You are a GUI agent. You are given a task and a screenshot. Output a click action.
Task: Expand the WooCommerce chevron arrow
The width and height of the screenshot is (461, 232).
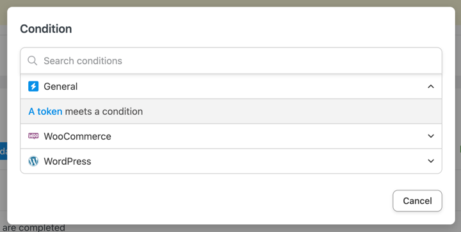pyautogui.click(x=431, y=136)
